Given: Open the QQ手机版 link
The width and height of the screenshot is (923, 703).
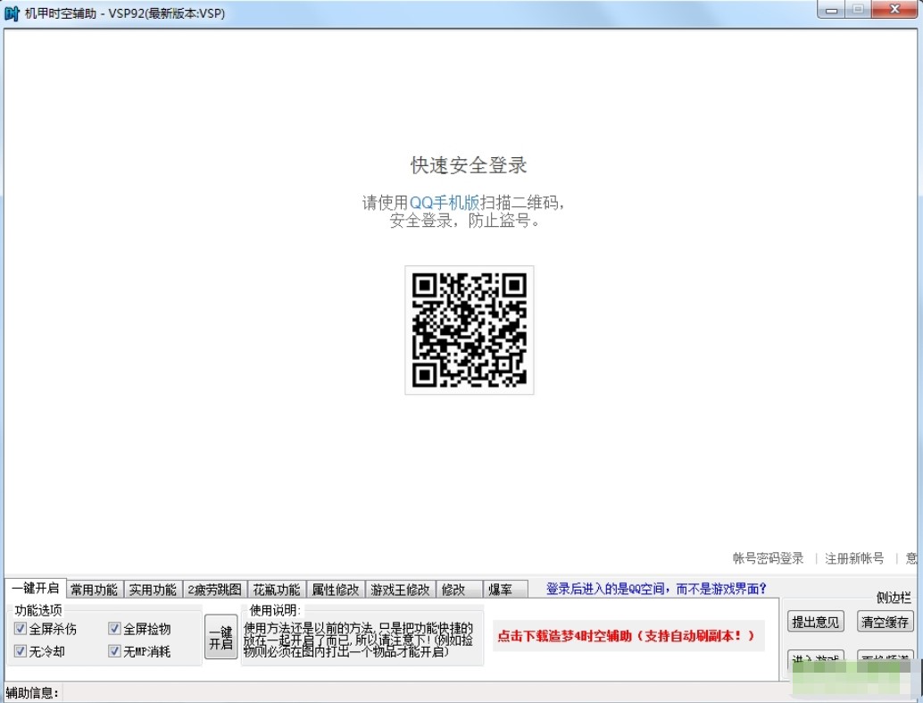Looking at the screenshot, I should [445, 203].
